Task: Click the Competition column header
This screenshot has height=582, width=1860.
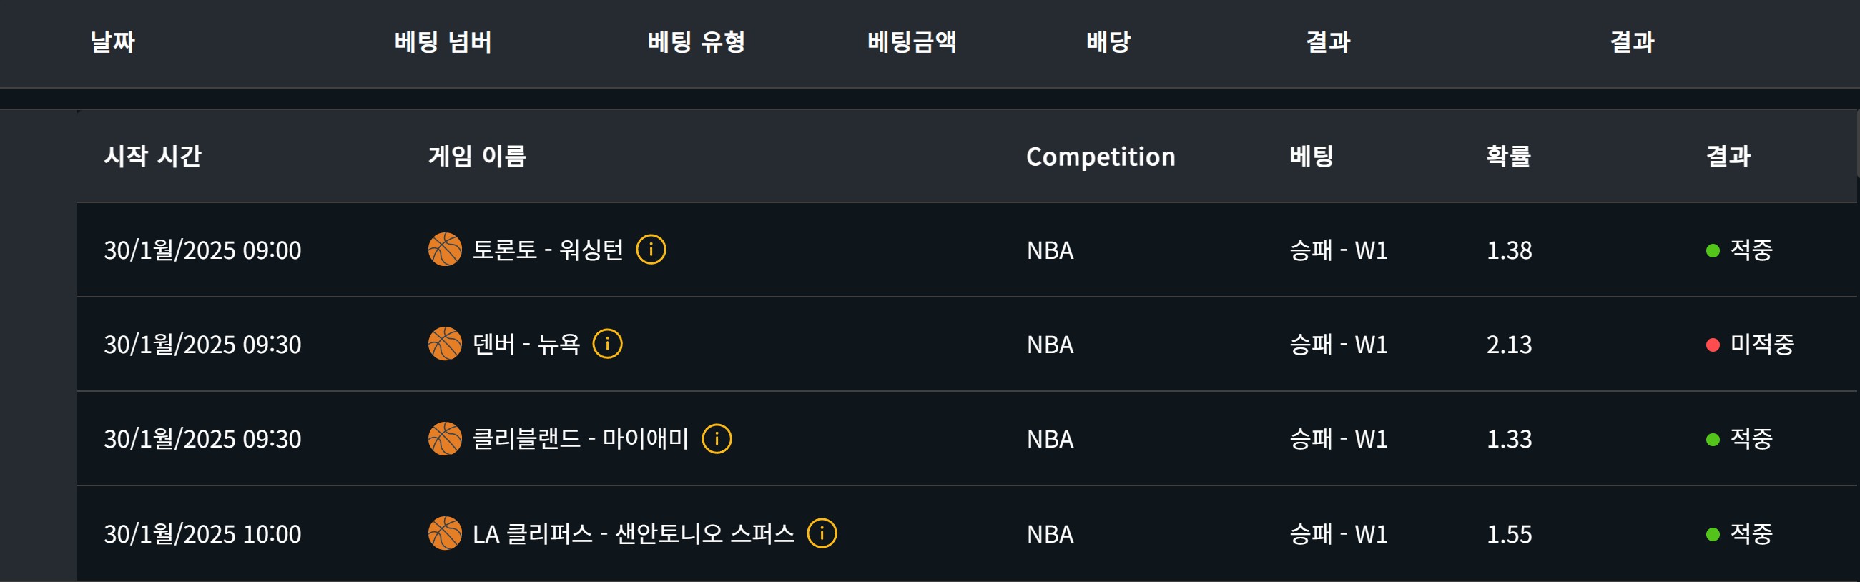Action: point(1101,157)
